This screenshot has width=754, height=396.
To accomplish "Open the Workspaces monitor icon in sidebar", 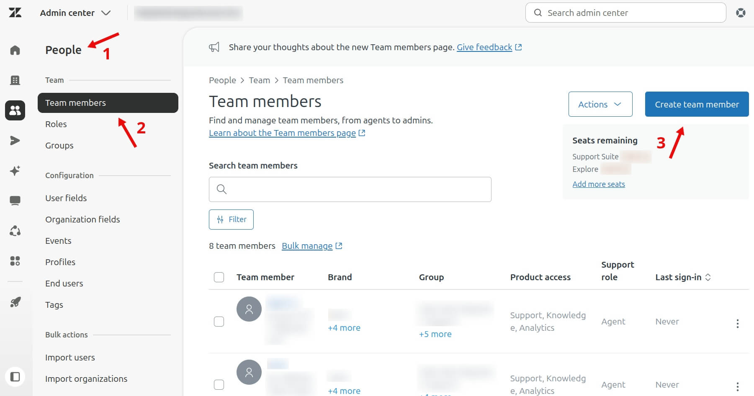I will click(x=15, y=201).
